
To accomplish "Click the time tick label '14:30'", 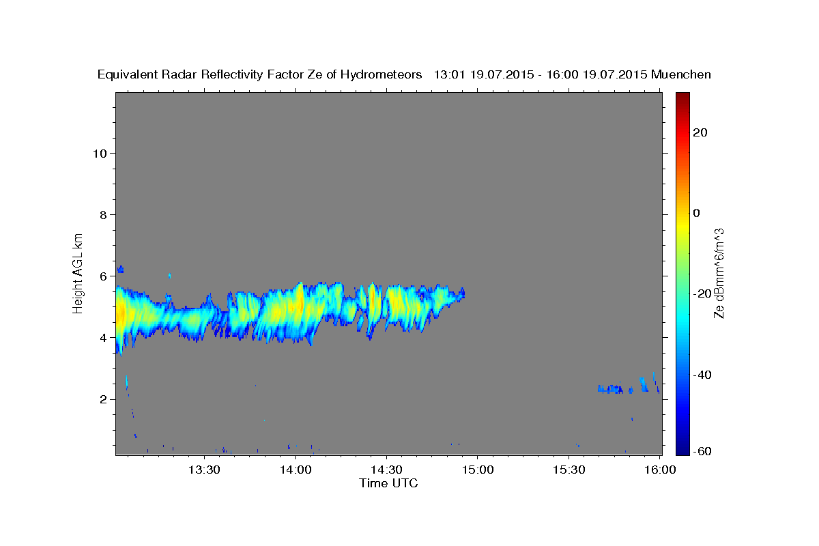I will (x=386, y=470).
